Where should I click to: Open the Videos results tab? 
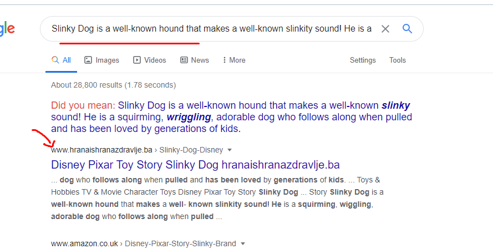(x=150, y=60)
